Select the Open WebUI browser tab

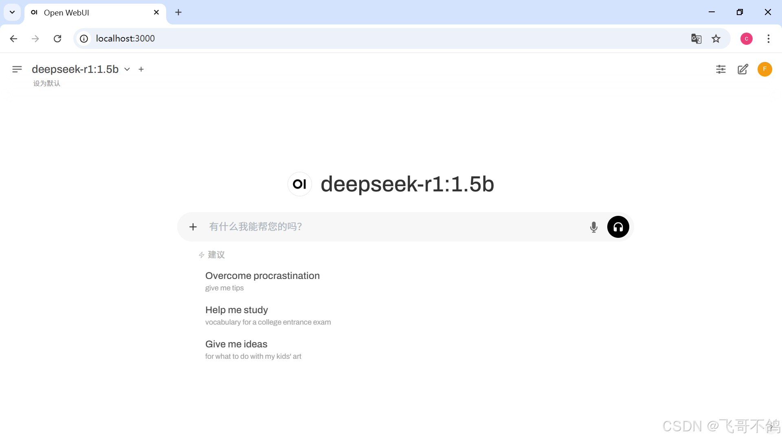[x=95, y=13]
